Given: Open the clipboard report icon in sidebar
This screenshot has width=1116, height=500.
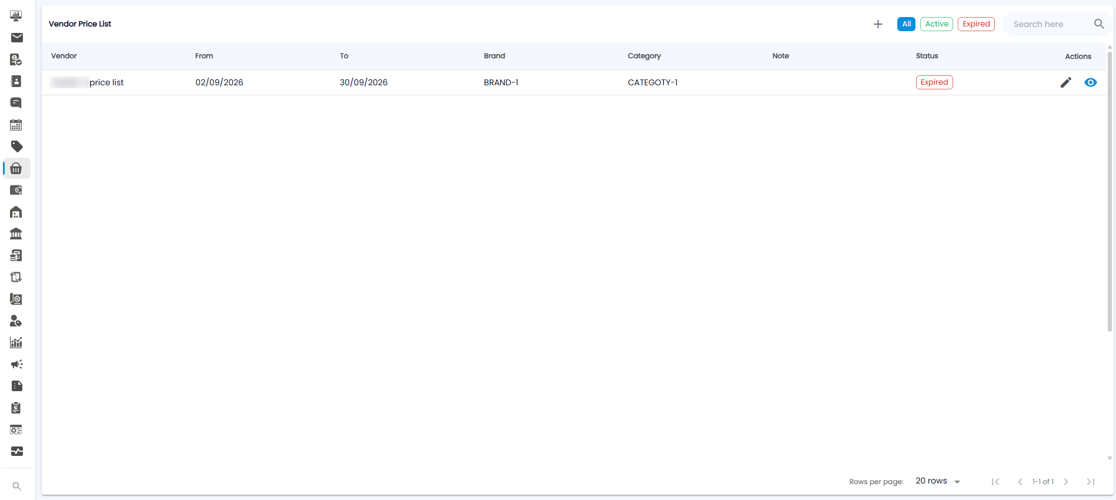Looking at the screenshot, I should [x=16, y=408].
